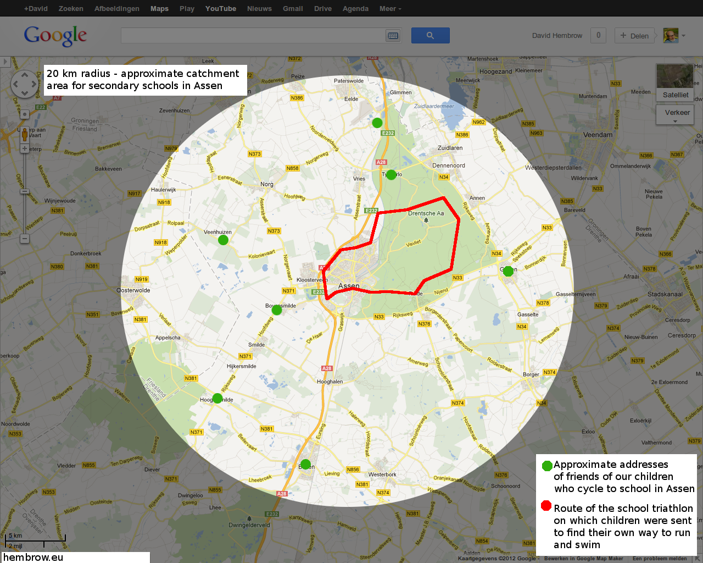The width and height of the screenshot is (703, 563).
Task: Click the zoom slider handle
Action: 24,191
